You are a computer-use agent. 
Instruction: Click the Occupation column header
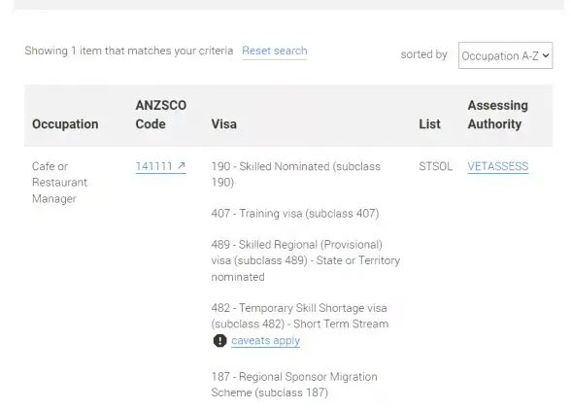[x=65, y=124]
